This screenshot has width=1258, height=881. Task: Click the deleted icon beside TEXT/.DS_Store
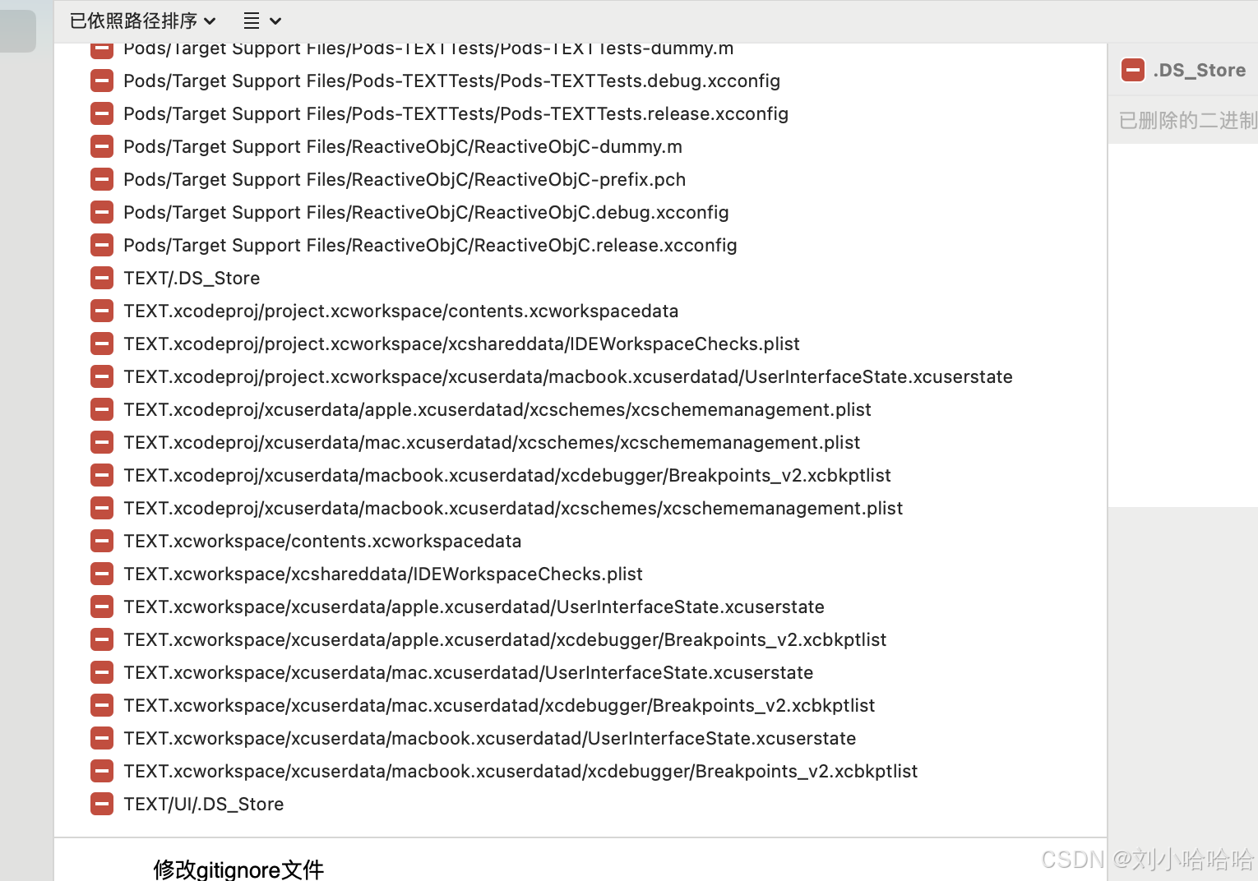point(102,278)
